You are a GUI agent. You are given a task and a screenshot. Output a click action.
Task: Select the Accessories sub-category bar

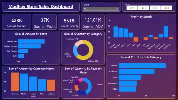tap(128, 83)
